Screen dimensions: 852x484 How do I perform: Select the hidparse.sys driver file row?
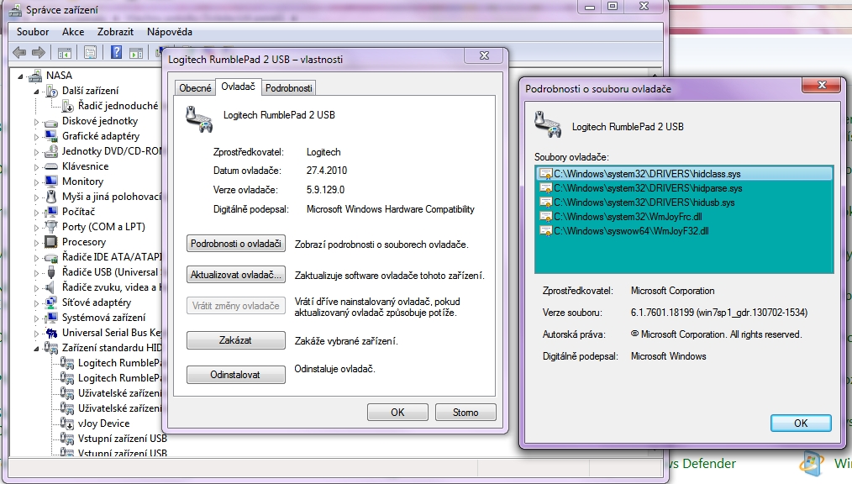684,188
